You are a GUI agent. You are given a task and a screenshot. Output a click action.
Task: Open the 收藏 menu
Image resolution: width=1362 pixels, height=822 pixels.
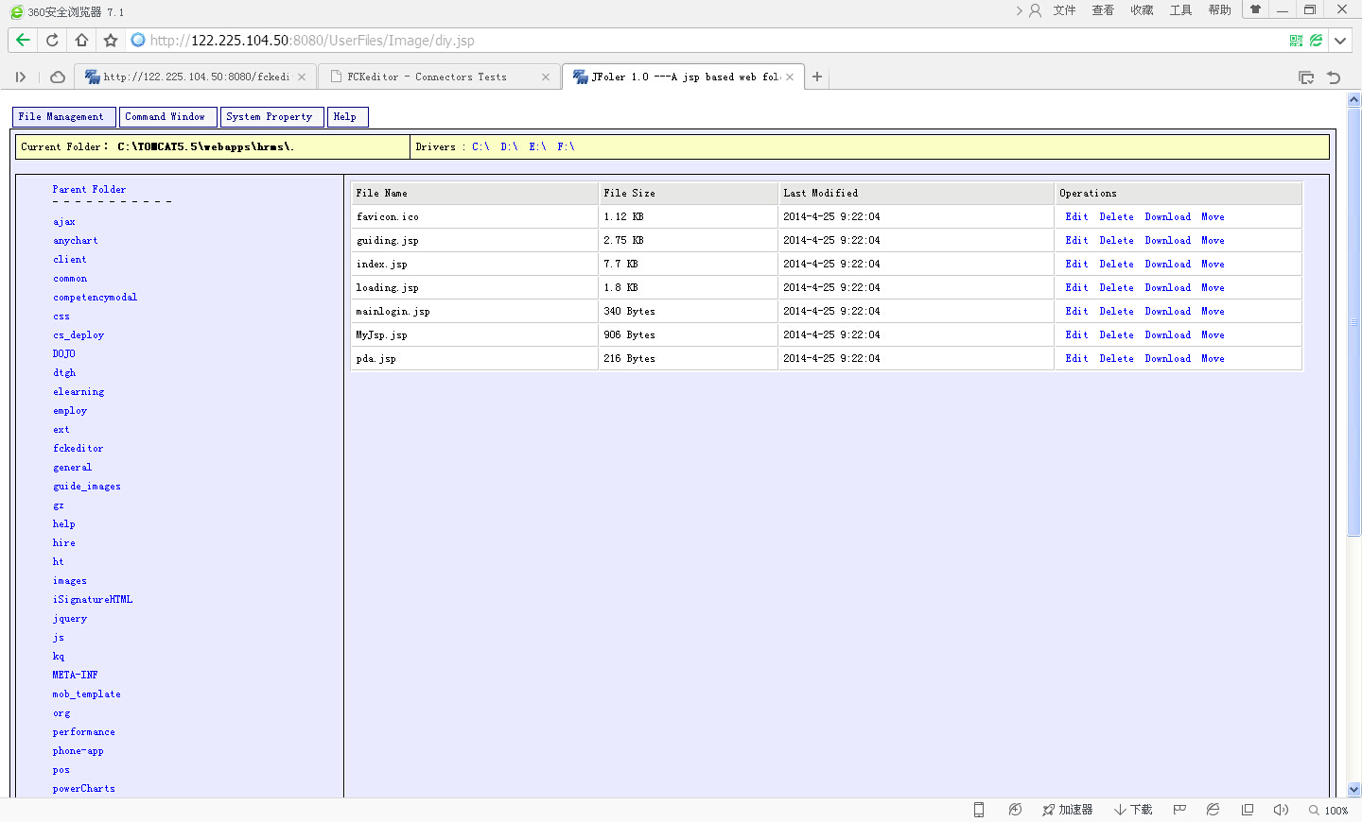click(1142, 10)
